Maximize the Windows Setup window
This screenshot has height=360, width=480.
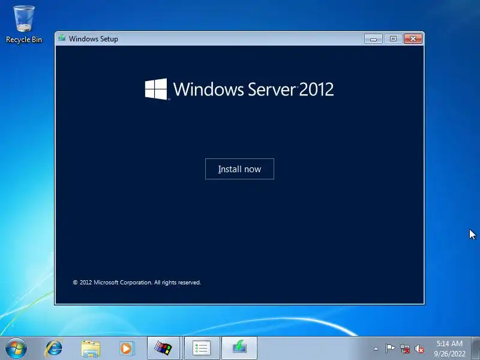click(393, 39)
